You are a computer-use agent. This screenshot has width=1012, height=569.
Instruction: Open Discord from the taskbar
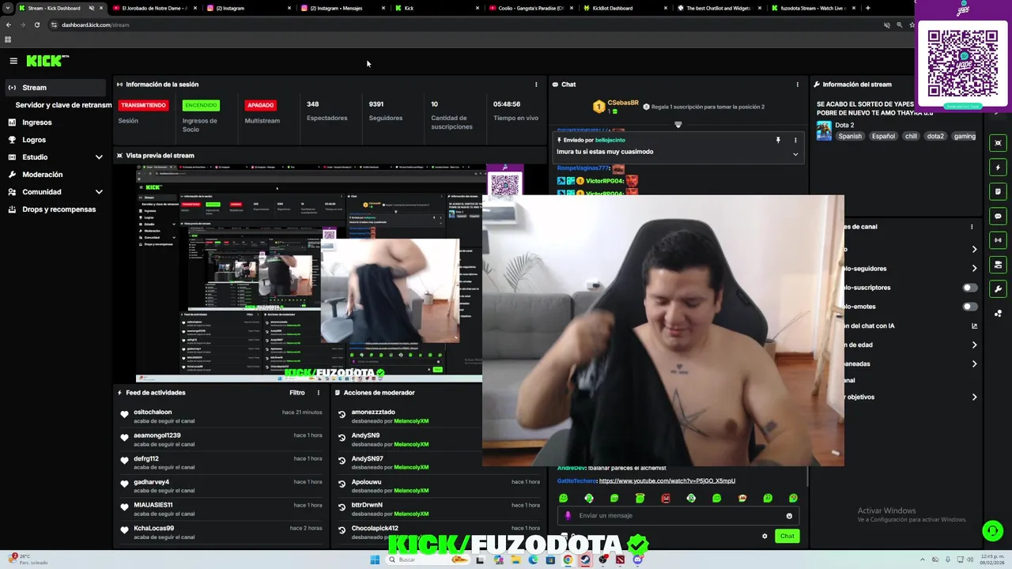point(637,560)
